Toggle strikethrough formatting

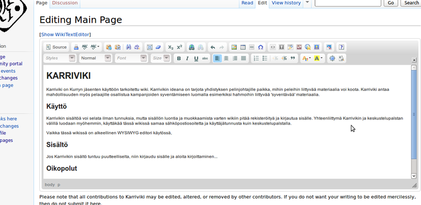205,58
